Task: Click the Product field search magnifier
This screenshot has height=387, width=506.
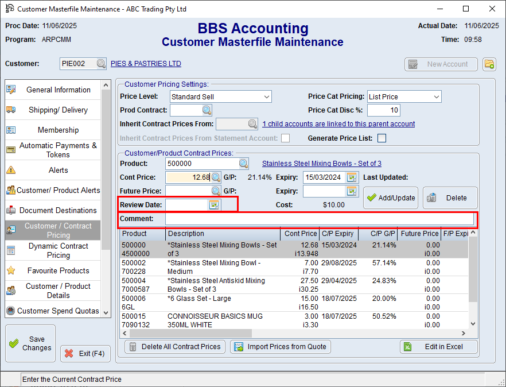Action: (244, 164)
